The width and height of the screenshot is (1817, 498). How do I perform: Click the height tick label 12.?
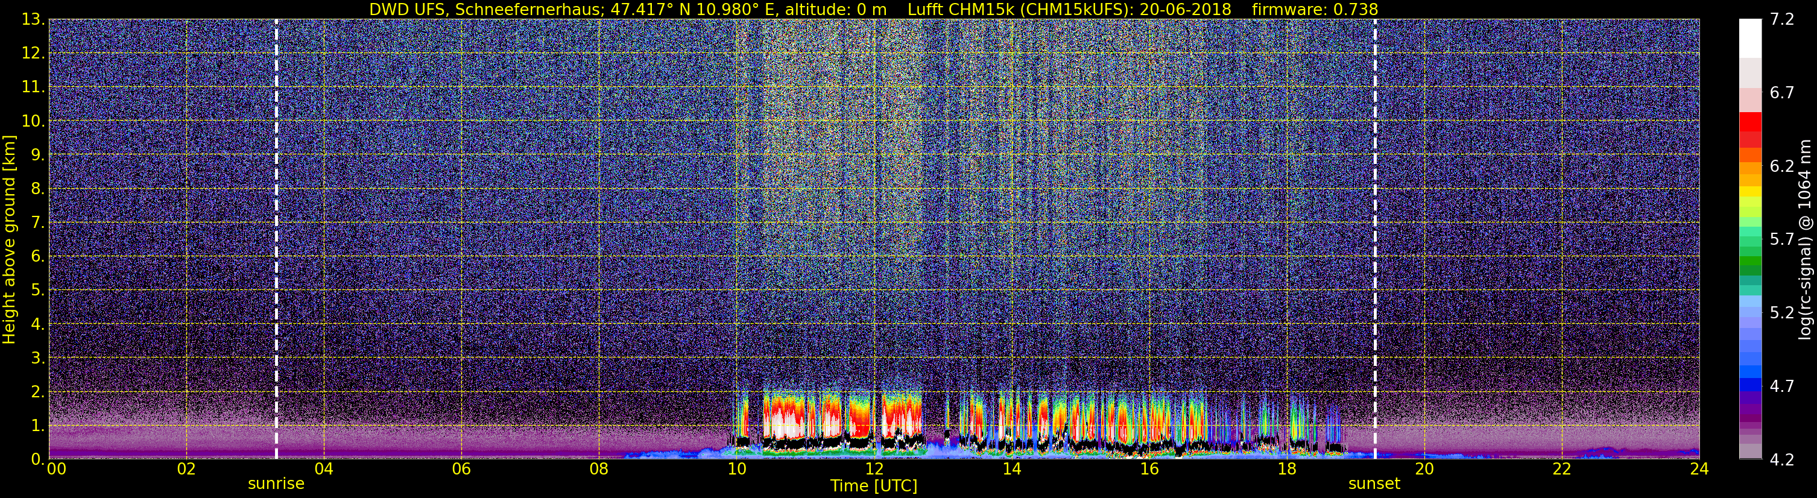pyautogui.click(x=33, y=53)
